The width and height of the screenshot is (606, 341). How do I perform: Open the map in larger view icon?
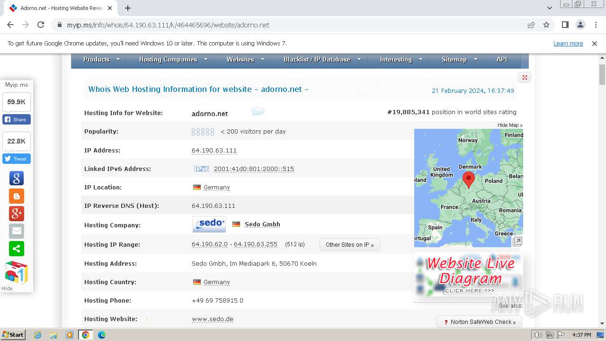(x=517, y=242)
